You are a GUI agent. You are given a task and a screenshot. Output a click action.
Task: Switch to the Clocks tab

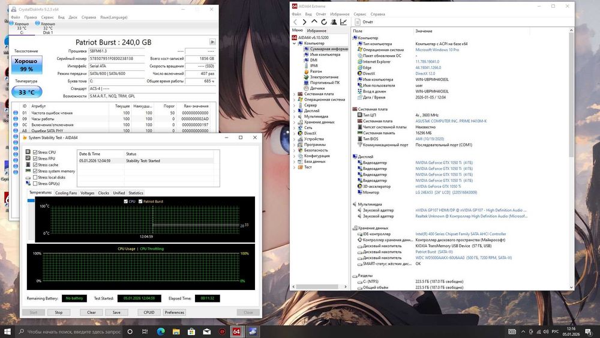(x=103, y=193)
